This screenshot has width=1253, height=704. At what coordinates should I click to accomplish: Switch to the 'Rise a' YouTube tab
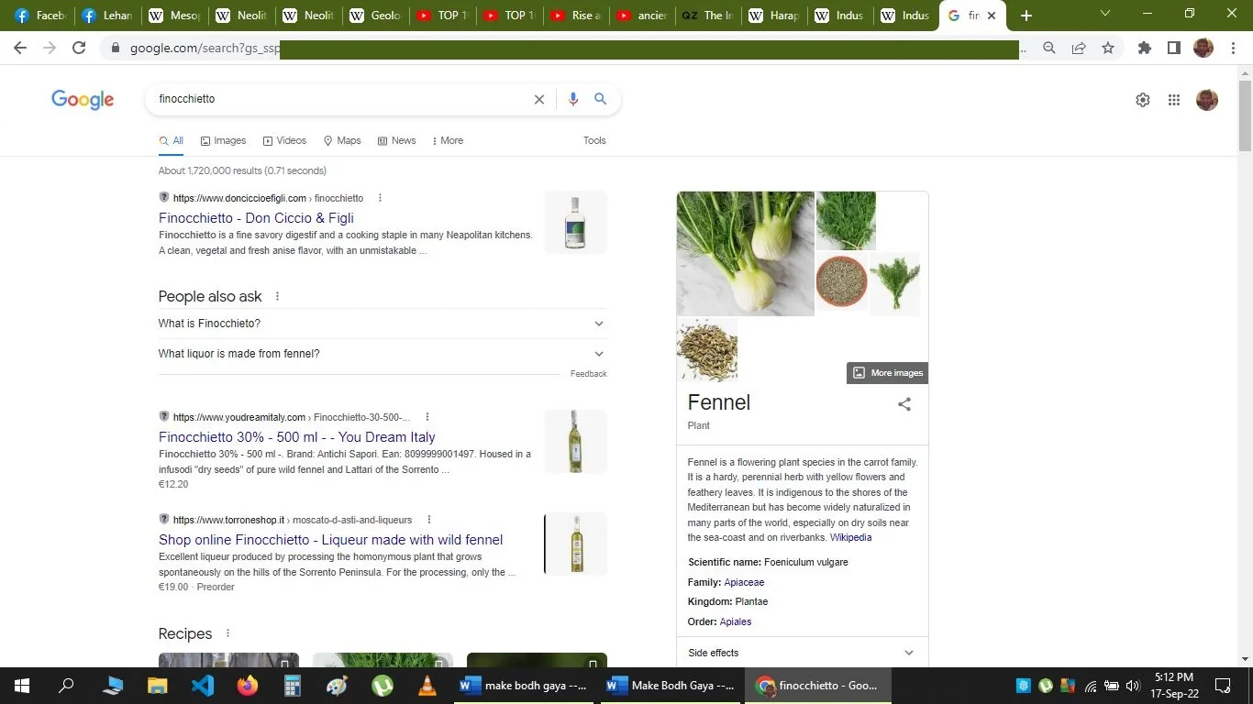[x=574, y=16]
